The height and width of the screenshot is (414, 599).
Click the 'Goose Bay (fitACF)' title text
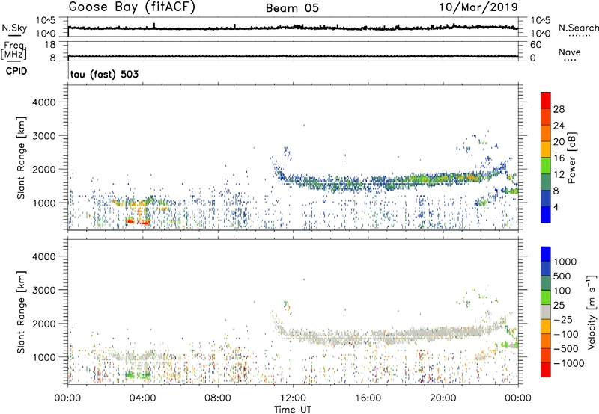[x=132, y=7]
